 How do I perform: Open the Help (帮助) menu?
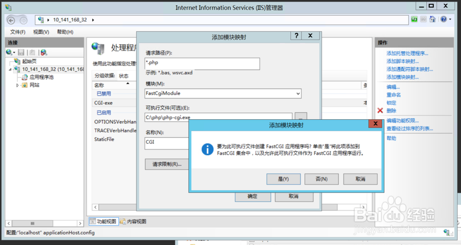tap(65, 32)
